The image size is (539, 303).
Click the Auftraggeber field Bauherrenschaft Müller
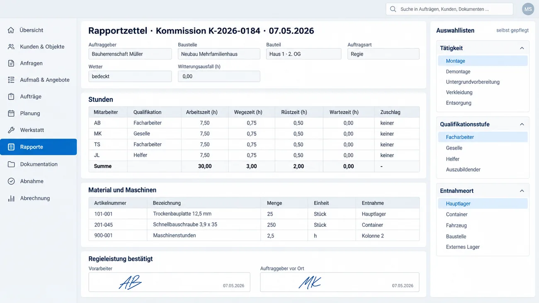point(130,54)
